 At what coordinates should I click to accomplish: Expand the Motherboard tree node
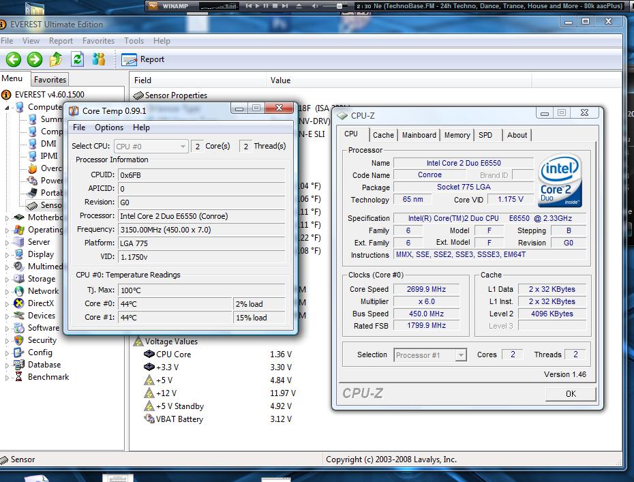pyautogui.click(x=6, y=218)
